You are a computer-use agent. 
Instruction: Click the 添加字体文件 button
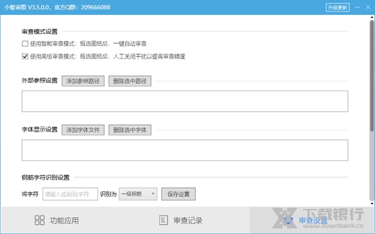(83, 130)
